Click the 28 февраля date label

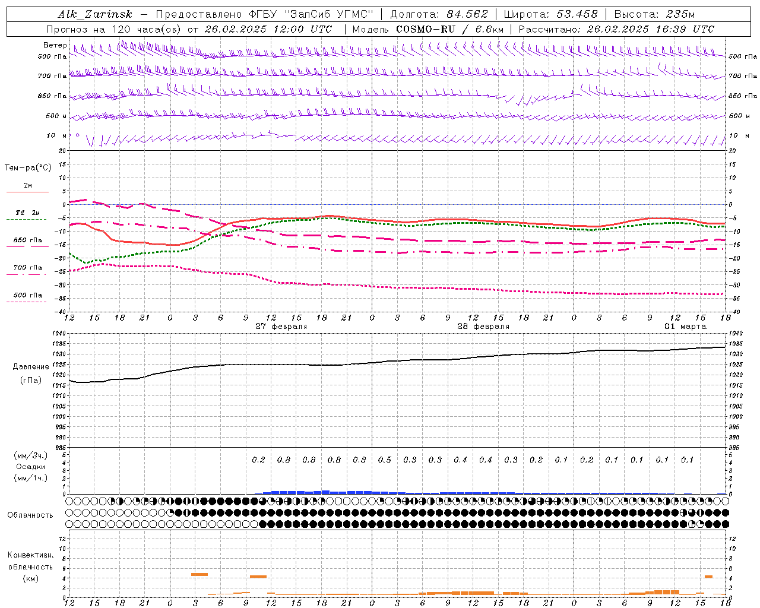(483, 327)
